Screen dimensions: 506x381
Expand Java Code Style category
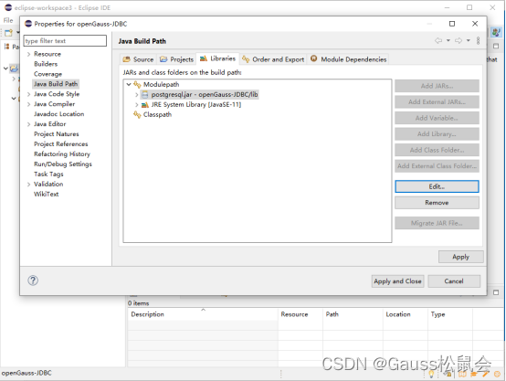28,94
